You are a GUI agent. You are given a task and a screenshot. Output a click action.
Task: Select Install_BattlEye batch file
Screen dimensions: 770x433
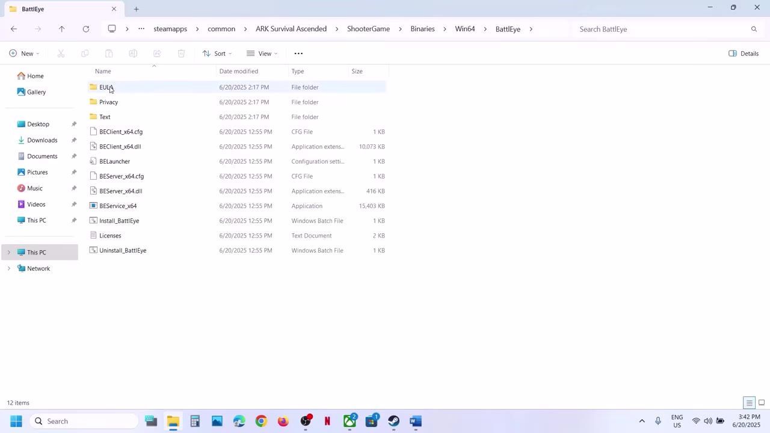pos(237,221)
